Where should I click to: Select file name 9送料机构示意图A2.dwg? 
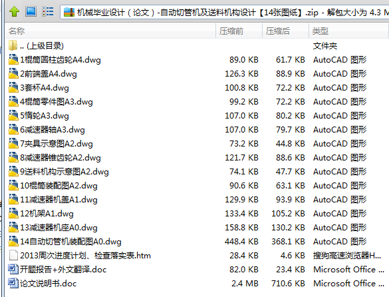[65, 172]
